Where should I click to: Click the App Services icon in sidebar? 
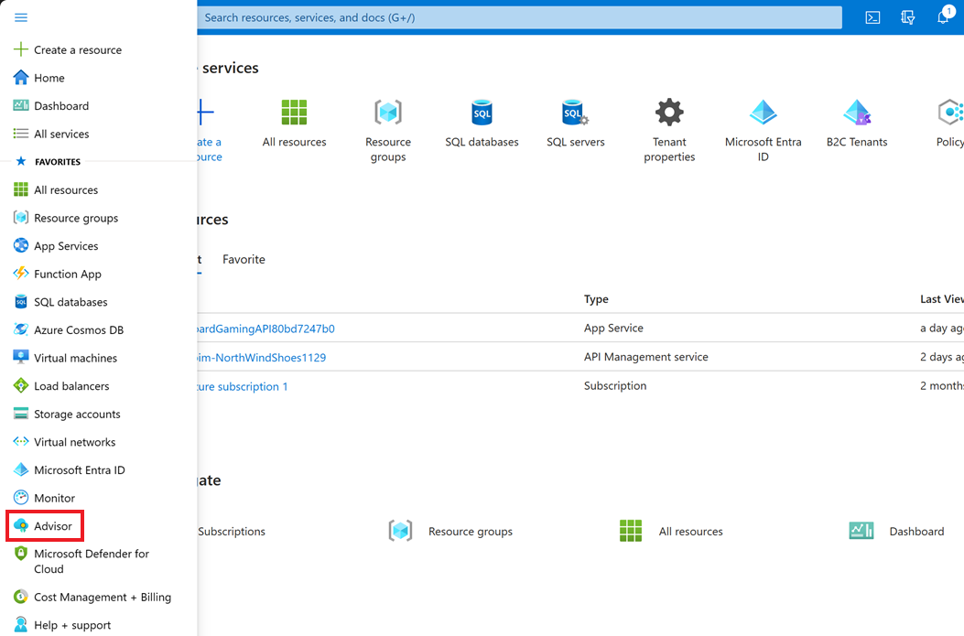tap(21, 246)
